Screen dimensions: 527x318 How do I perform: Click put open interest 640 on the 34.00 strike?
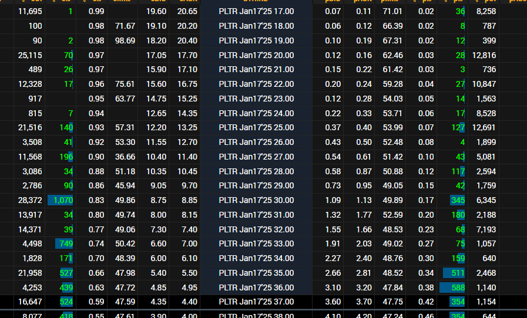point(489,259)
